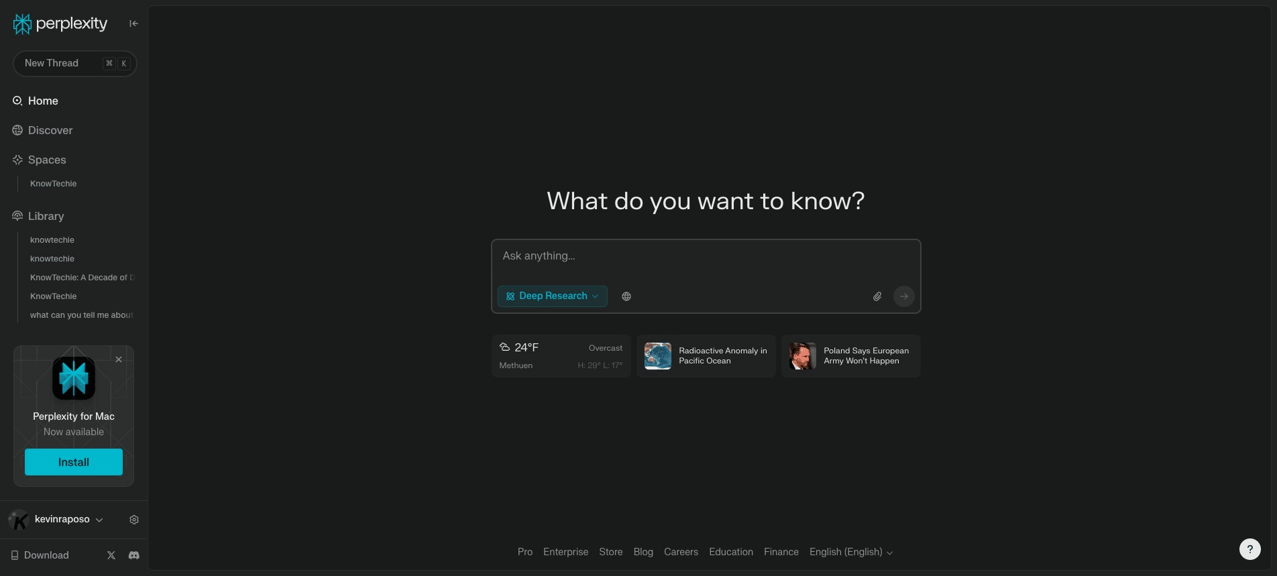Start a New Thread

point(74,63)
